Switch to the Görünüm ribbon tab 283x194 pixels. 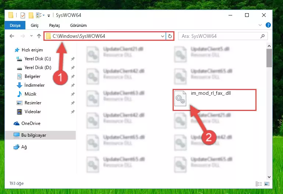tap(78, 25)
